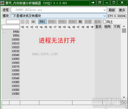This screenshot has width=128, height=109.
Task: Select address row FFE0
Action: [16, 32]
